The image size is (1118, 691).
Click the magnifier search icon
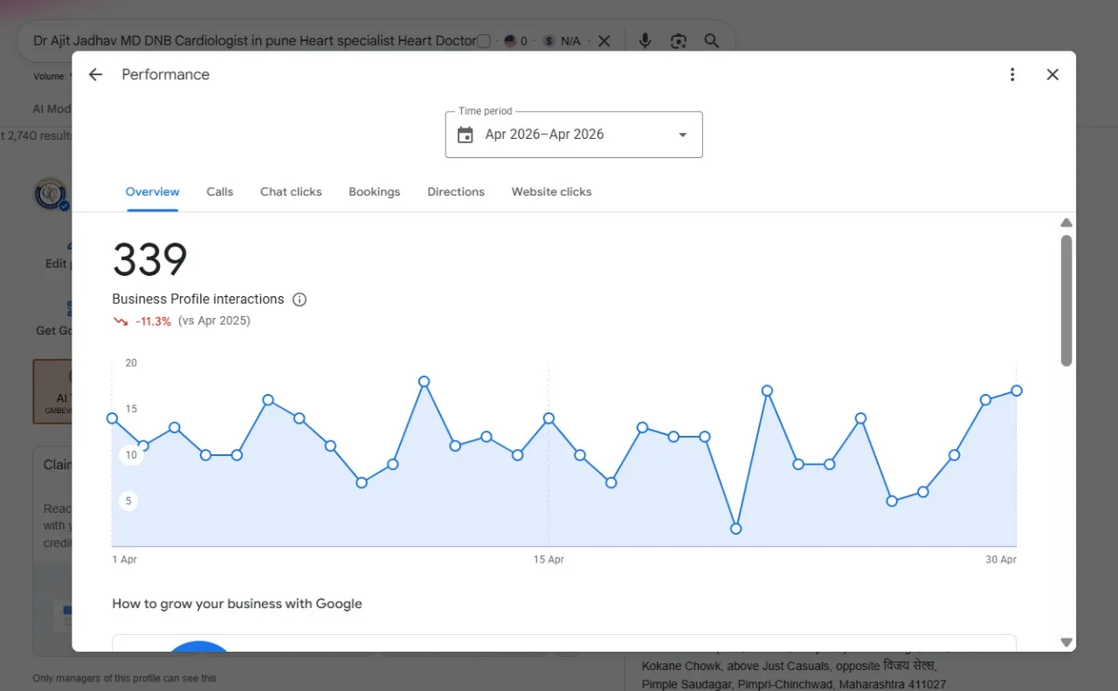(712, 41)
